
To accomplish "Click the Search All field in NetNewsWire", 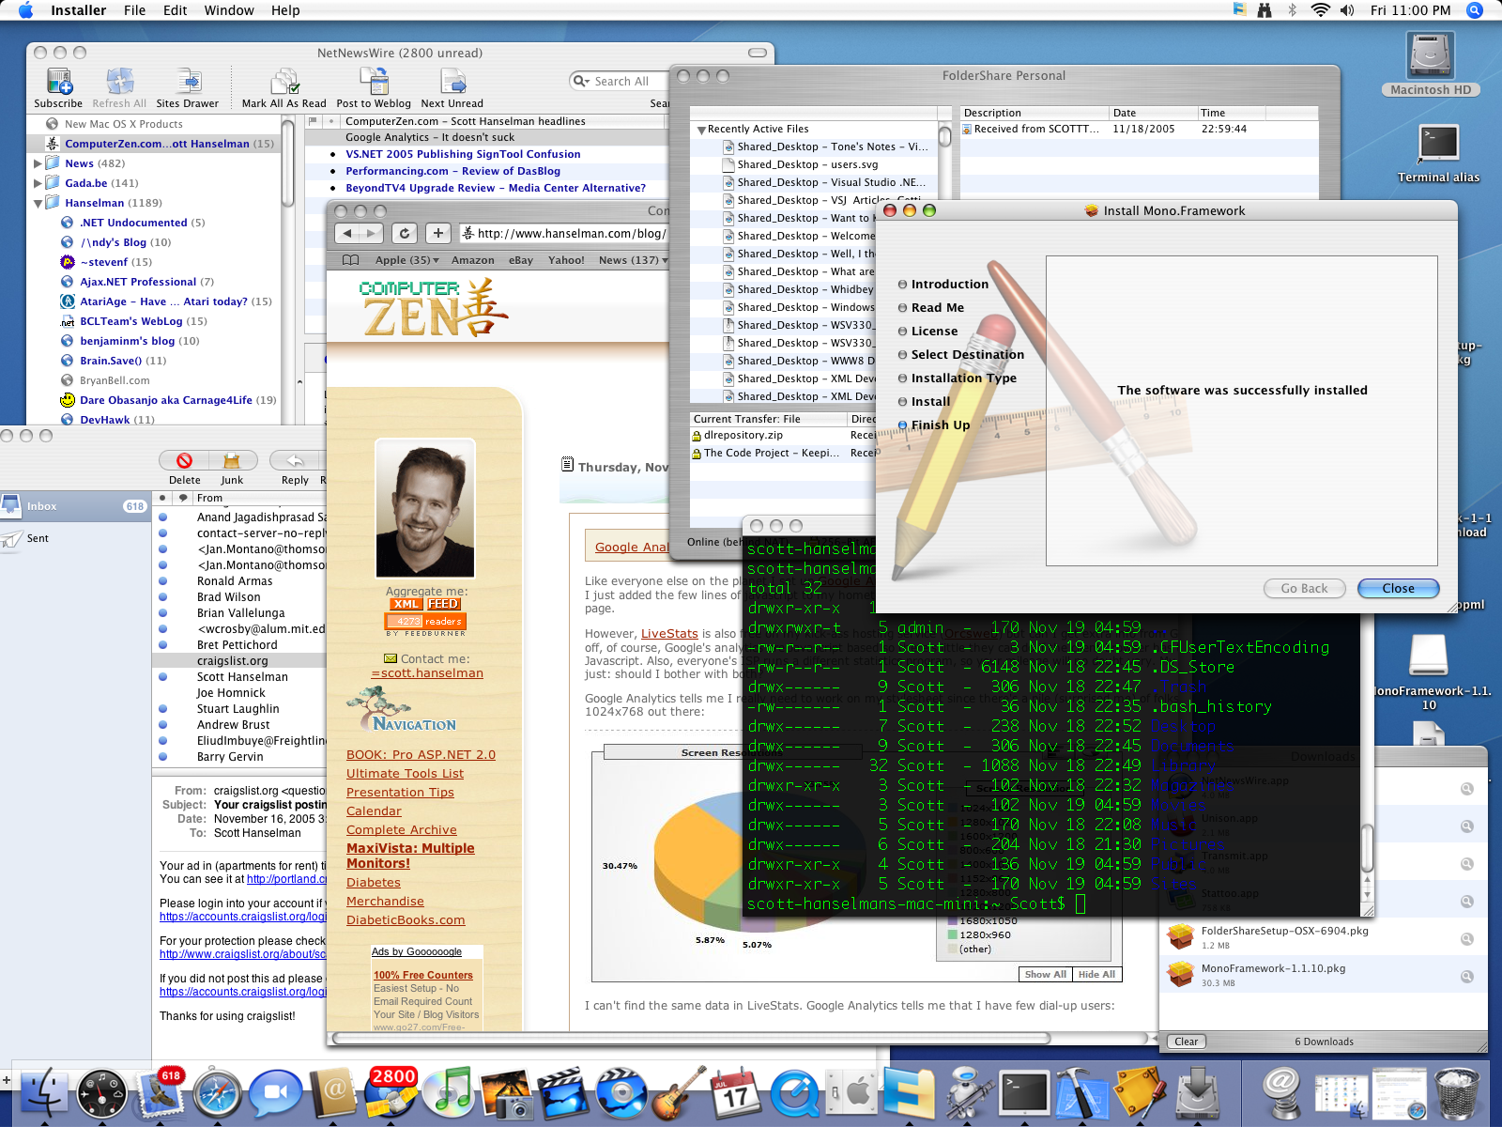I will 623,82.
